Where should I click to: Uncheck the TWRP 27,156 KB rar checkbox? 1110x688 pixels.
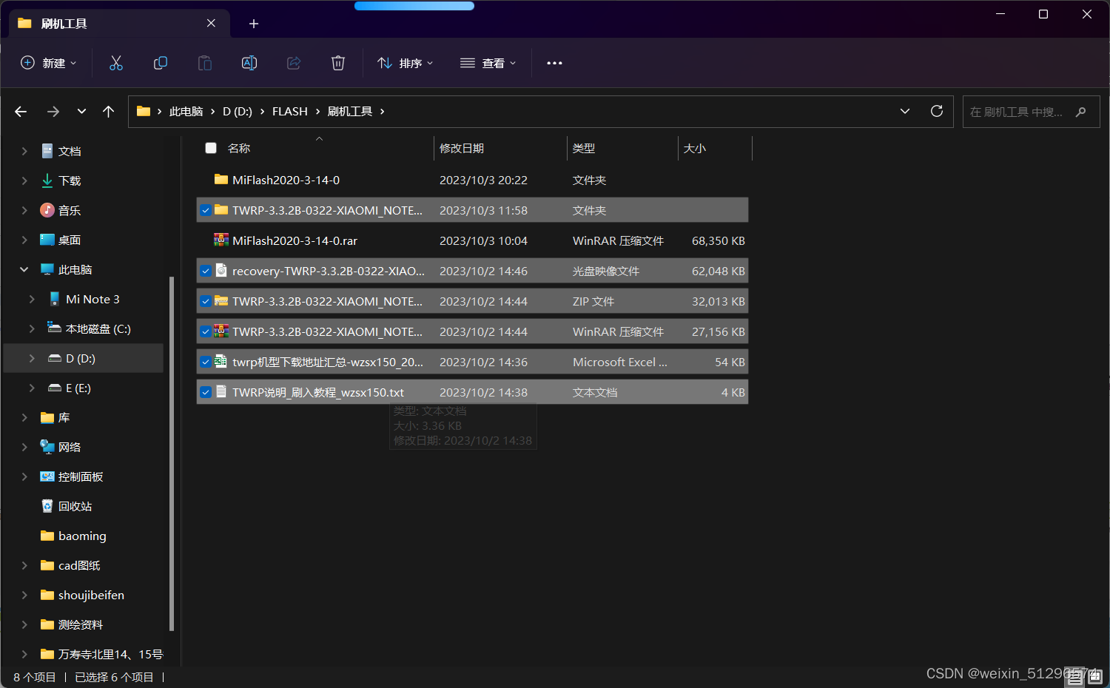[x=206, y=331]
